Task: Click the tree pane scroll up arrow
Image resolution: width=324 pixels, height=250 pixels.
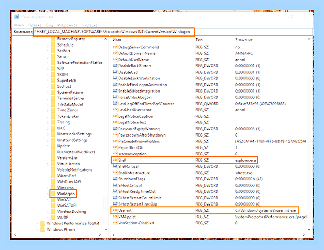Action: [x=106, y=39]
